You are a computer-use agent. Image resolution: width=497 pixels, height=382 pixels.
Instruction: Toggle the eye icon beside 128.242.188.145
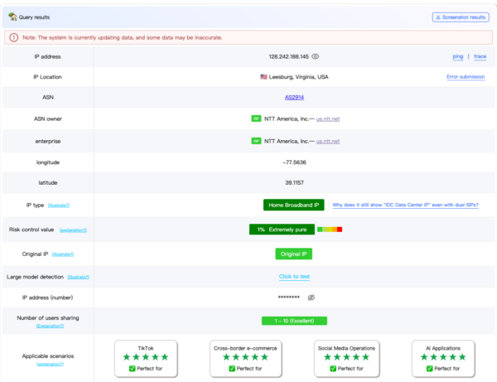(x=315, y=56)
